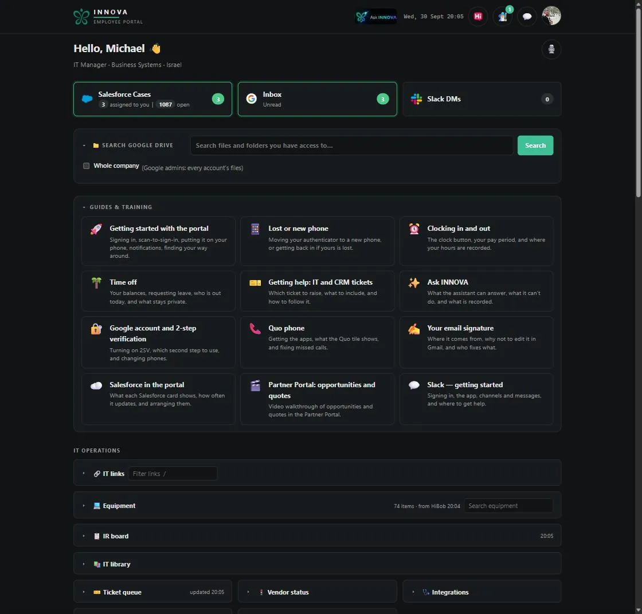
Task: Expand the Vendor status panel
Action: 249,592
